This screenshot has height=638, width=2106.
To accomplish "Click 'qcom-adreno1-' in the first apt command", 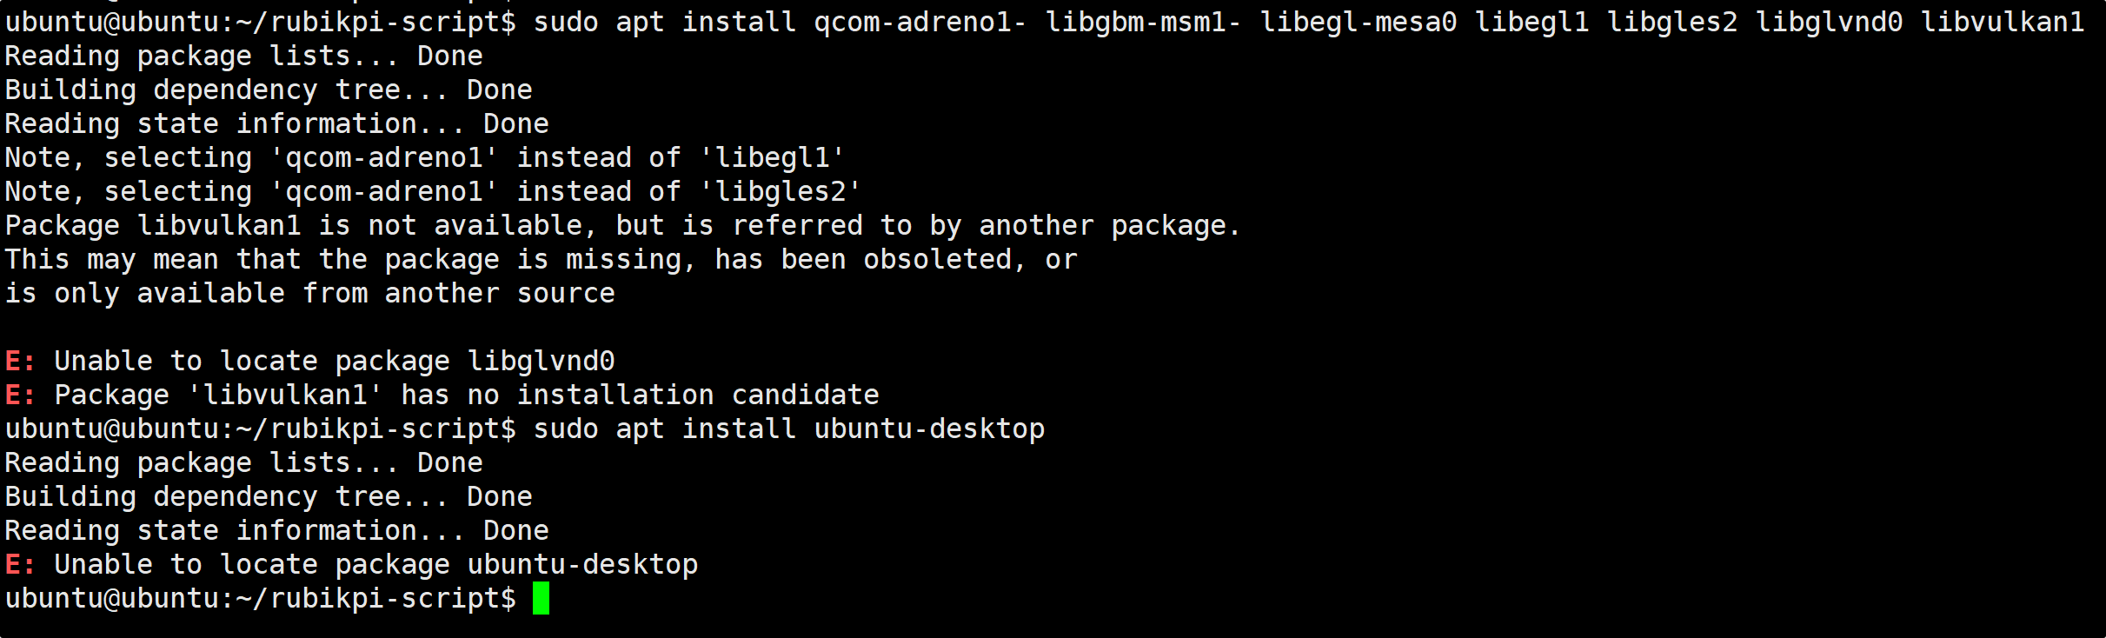I will [x=920, y=22].
